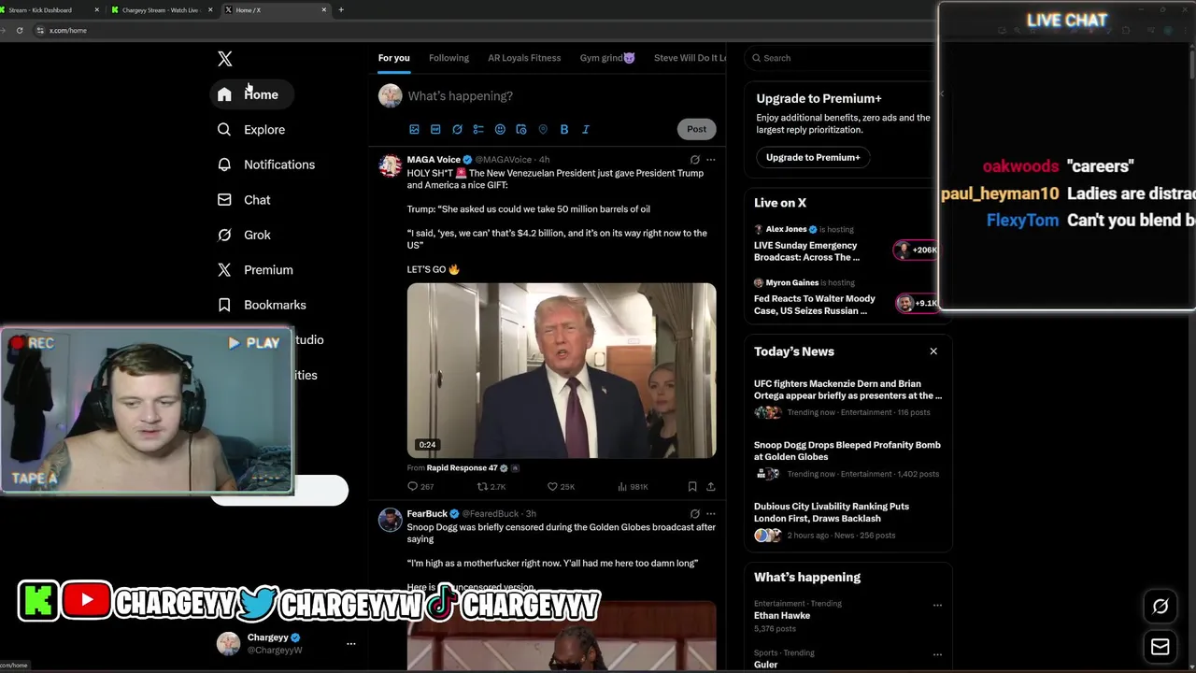Open the floating messages button
The width and height of the screenshot is (1196, 673).
coord(1160,646)
